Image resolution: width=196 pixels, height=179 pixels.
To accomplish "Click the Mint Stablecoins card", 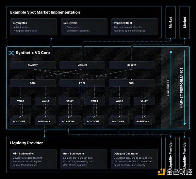I will point(33,159).
